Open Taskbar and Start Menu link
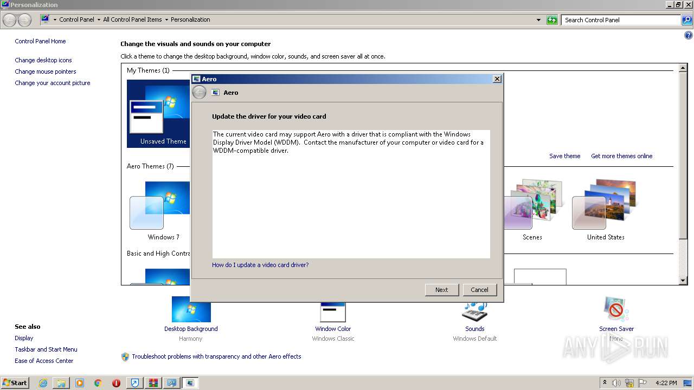Viewport: 694px width, 390px height. pos(46,349)
